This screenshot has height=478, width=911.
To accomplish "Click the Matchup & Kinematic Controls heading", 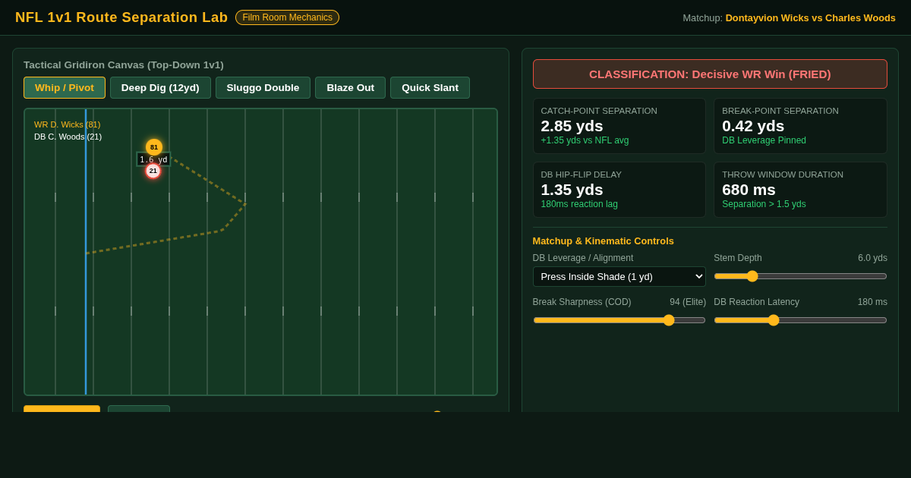I will 604,241.
